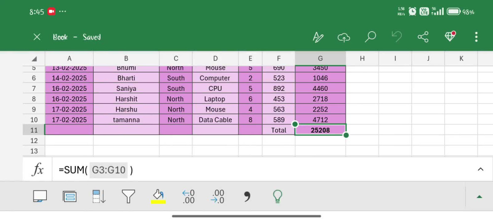Image resolution: width=493 pixels, height=221 pixels.
Task: Select the column G header
Action: pyautogui.click(x=320, y=58)
